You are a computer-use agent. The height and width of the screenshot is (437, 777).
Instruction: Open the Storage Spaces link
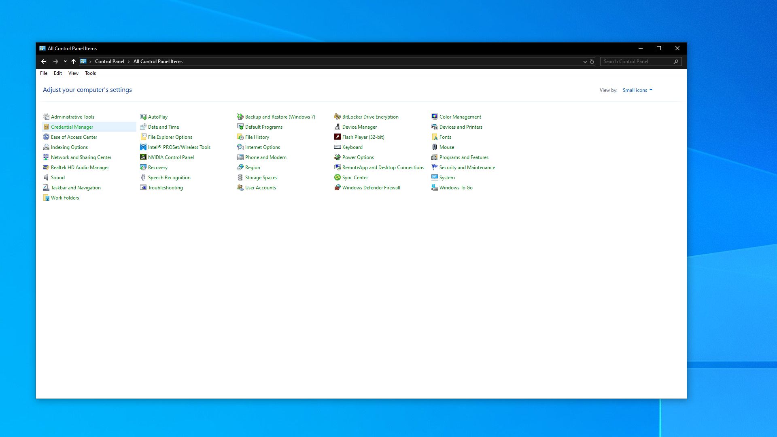click(261, 177)
